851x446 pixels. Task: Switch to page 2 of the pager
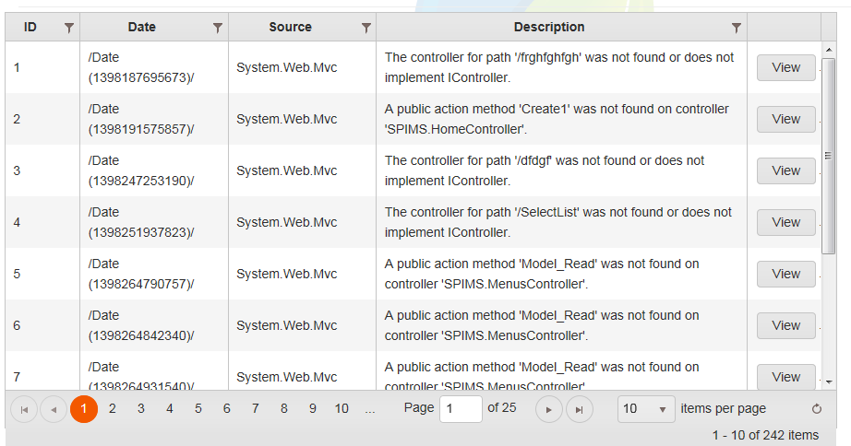(112, 408)
